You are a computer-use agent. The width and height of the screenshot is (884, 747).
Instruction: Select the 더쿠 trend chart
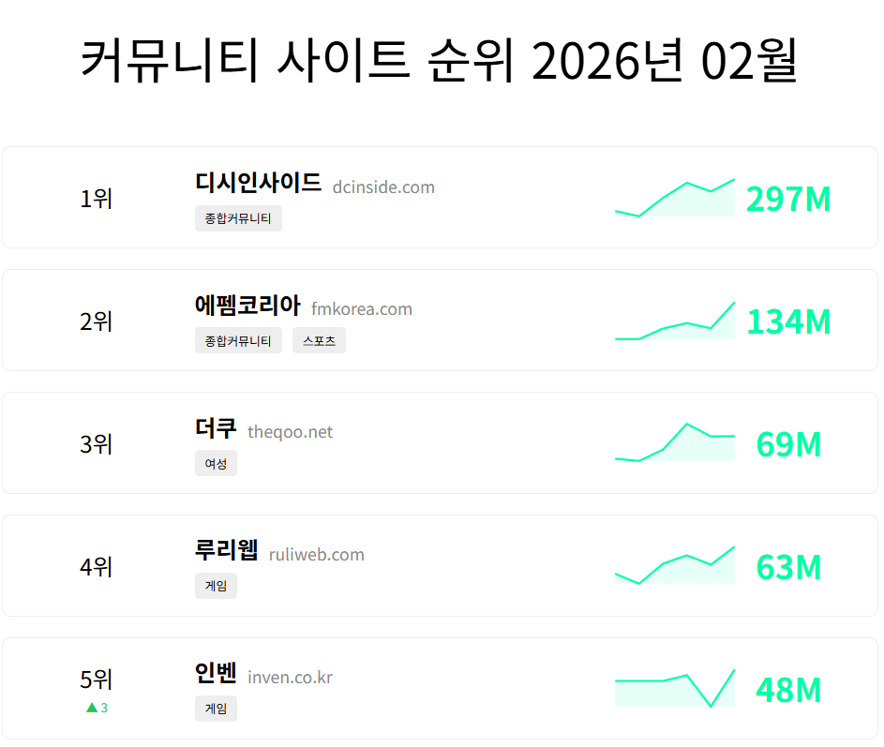pos(674,443)
